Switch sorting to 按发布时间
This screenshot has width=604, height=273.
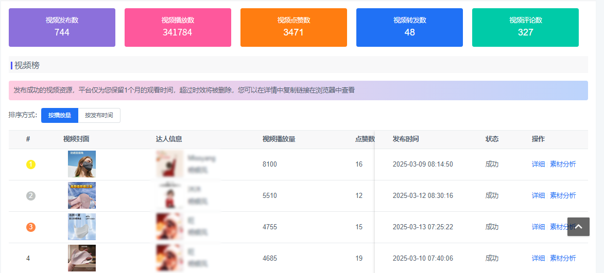point(99,116)
